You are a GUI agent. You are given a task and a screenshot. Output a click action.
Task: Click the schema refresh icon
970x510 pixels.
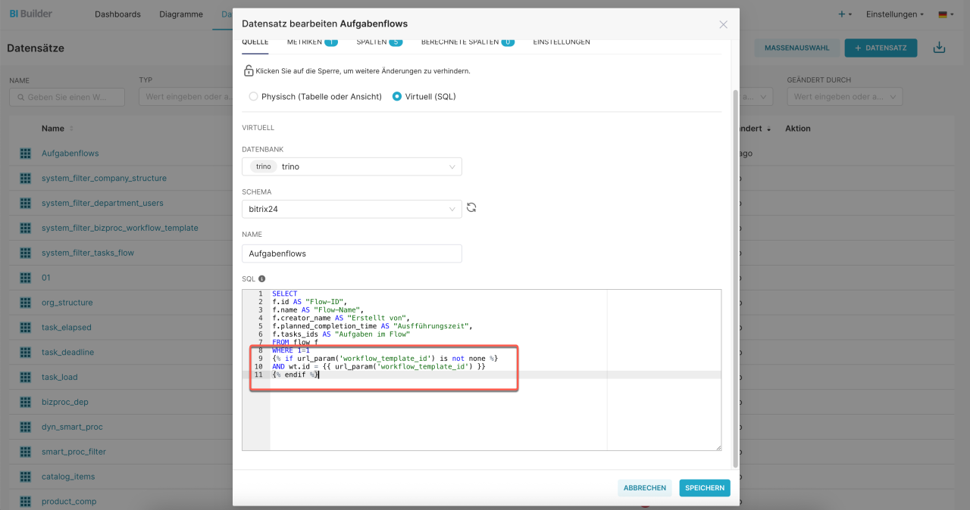tap(471, 207)
